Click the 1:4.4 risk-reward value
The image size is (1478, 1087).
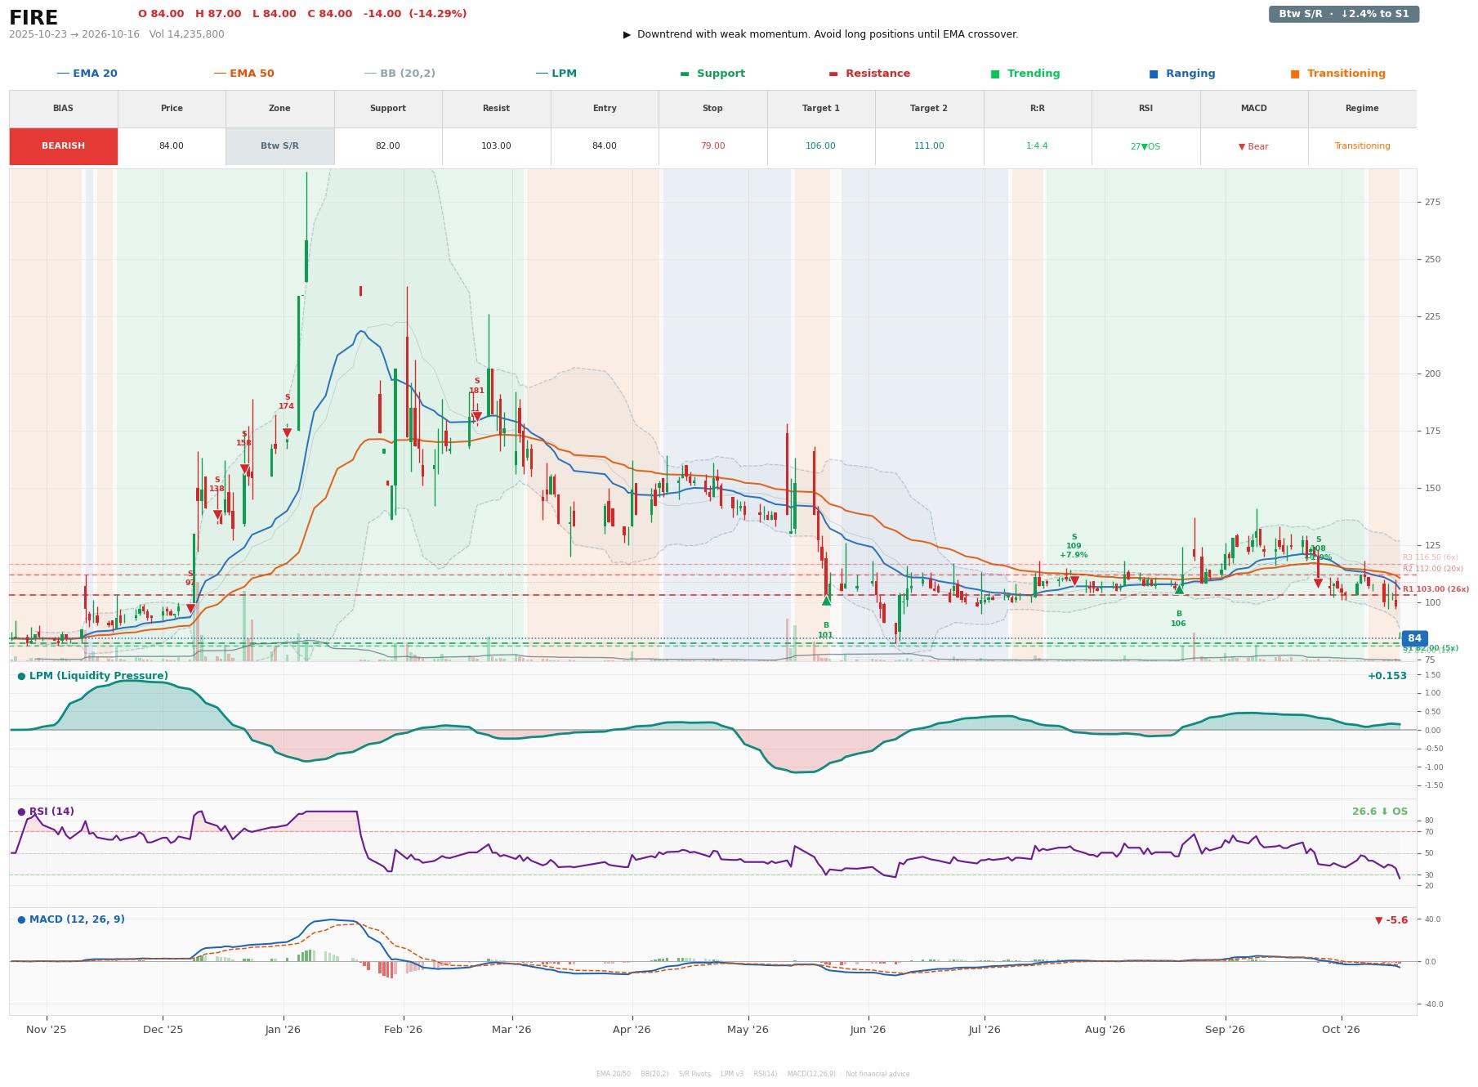(x=1037, y=146)
